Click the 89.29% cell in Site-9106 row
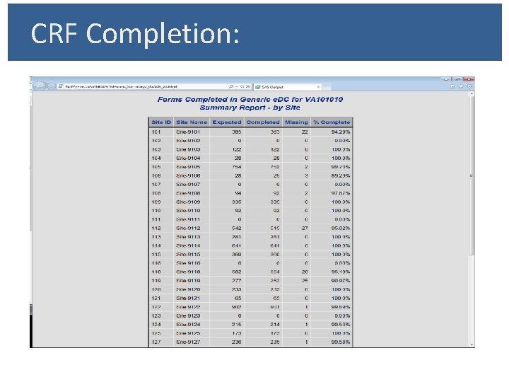This screenshot has width=509, height=382. [341, 175]
